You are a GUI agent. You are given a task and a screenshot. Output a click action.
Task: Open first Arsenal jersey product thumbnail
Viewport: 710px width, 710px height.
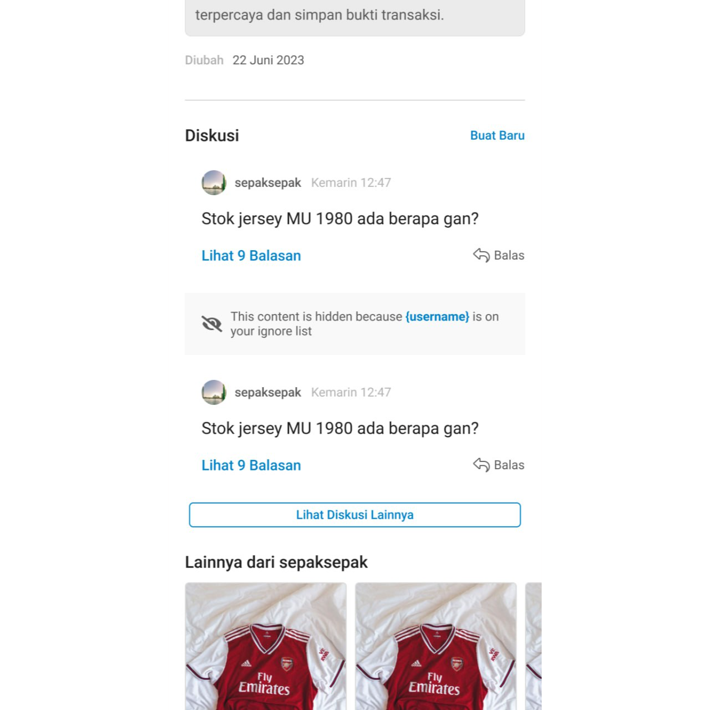point(266,646)
